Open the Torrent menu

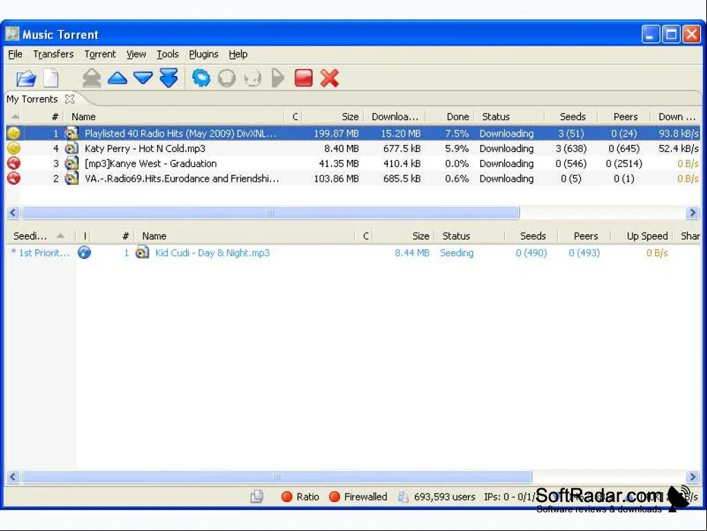tap(100, 54)
